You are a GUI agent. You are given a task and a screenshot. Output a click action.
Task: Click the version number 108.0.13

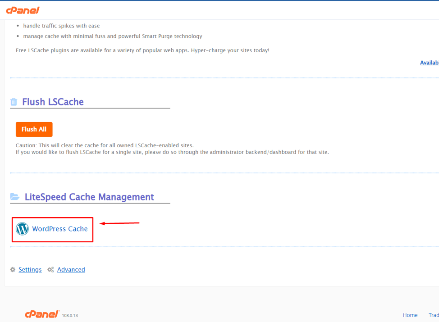(70, 316)
